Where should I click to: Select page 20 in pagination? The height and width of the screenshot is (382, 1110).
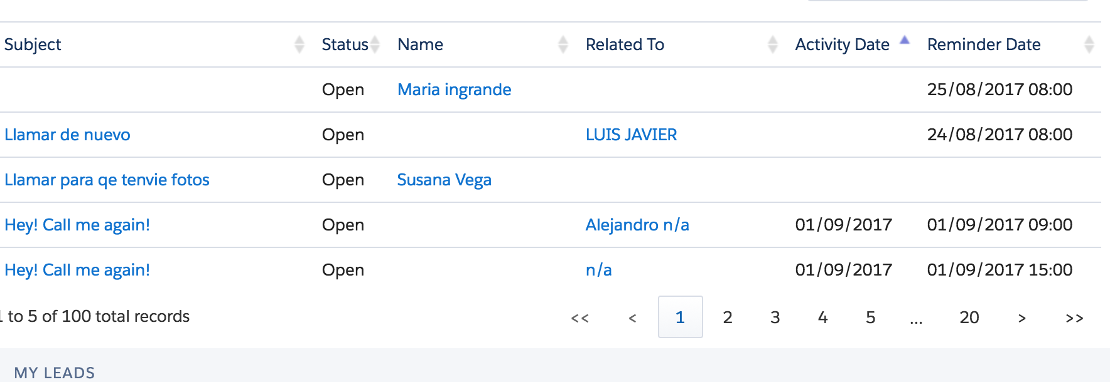pyautogui.click(x=969, y=317)
